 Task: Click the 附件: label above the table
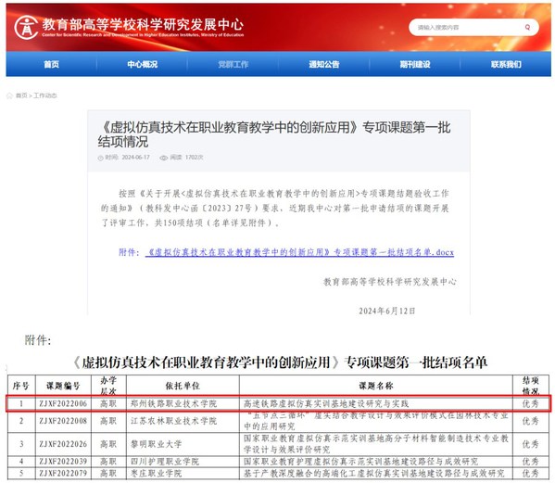tap(38, 340)
